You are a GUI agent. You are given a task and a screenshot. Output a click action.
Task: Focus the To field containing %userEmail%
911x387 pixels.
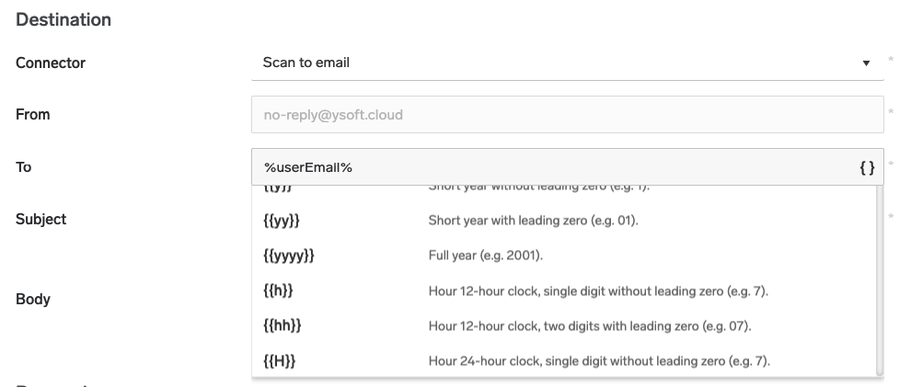[x=552, y=168]
